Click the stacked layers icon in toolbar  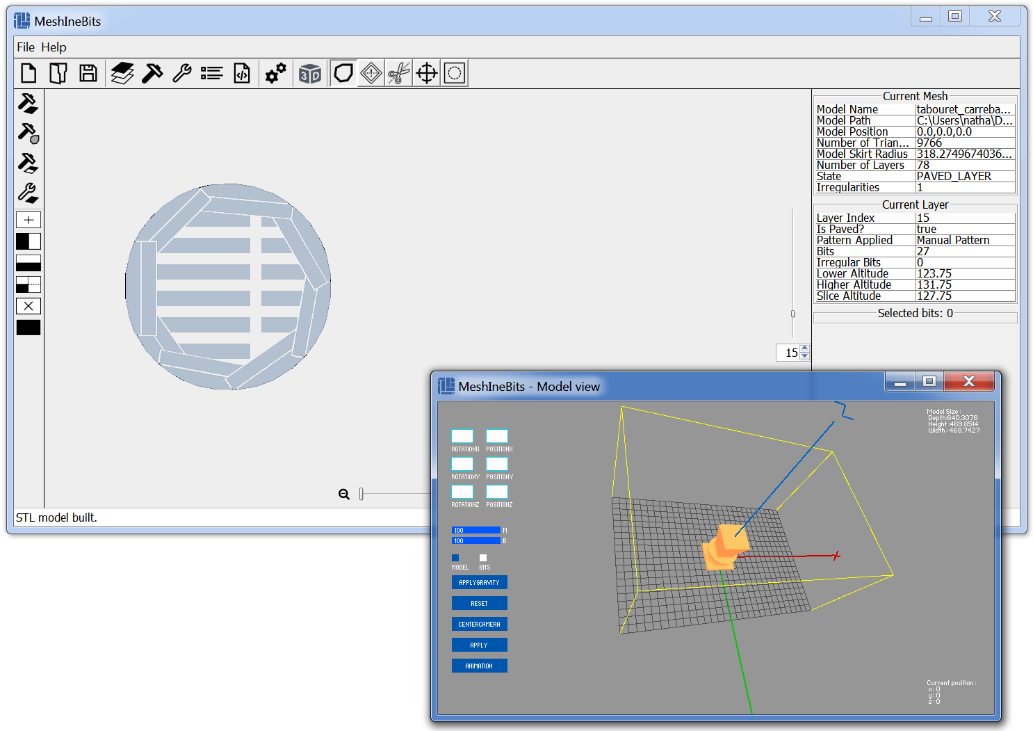click(x=122, y=73)
